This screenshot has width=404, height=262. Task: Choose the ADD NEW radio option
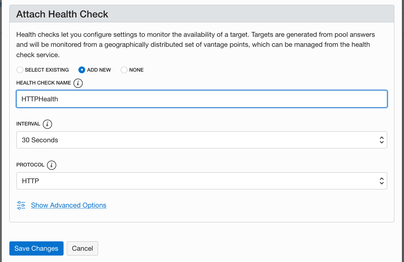[82, 70]
